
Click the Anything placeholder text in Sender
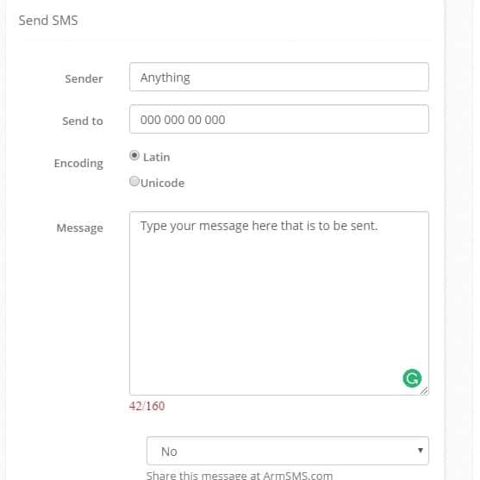click(x=165, y=78)
